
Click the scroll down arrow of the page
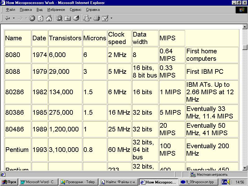pyautogui.click(x=245, y=168)
